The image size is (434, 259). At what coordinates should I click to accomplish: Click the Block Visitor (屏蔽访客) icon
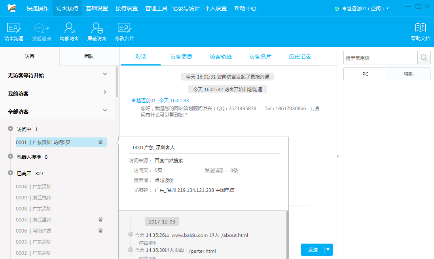(x=97, y=28)
